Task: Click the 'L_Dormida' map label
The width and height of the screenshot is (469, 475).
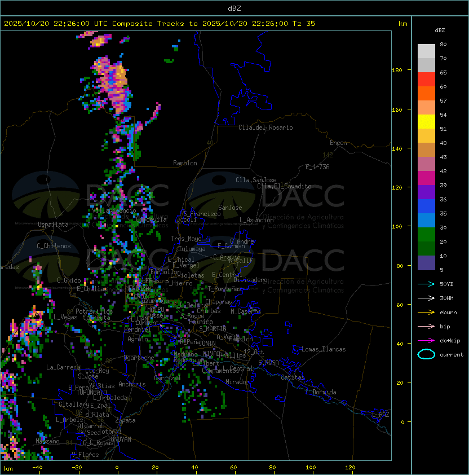Action: (x=321, y=392)
